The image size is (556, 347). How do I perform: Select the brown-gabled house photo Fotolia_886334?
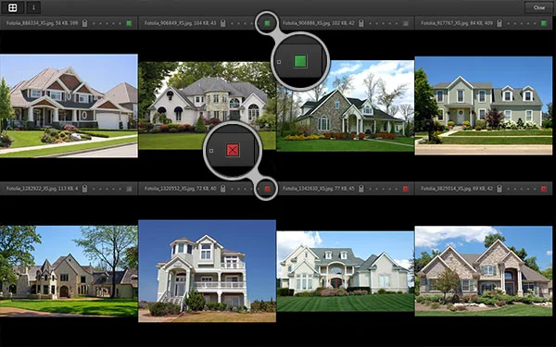(69, 105)
